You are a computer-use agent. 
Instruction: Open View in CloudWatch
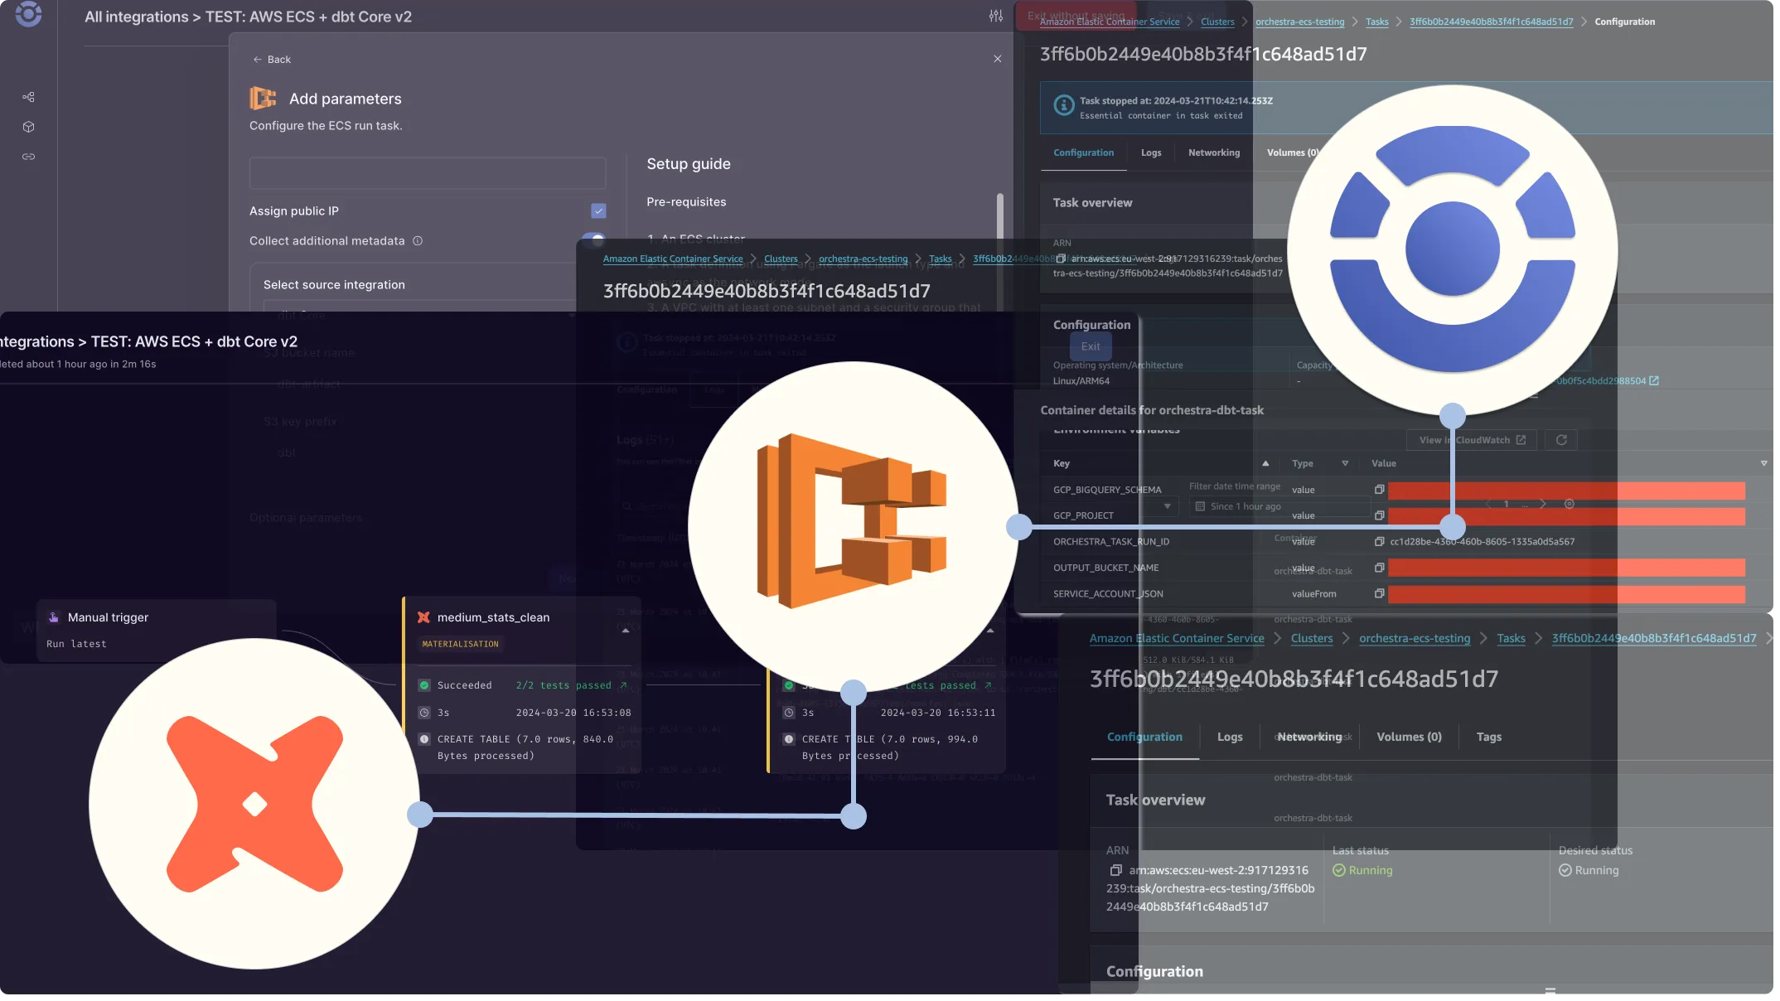click(x=1471, y=440)
